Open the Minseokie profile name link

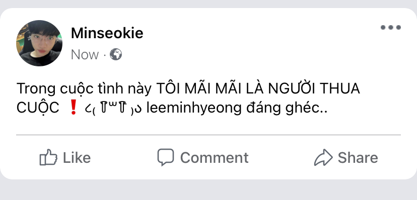pyautogui.click(x=107, y=34)
